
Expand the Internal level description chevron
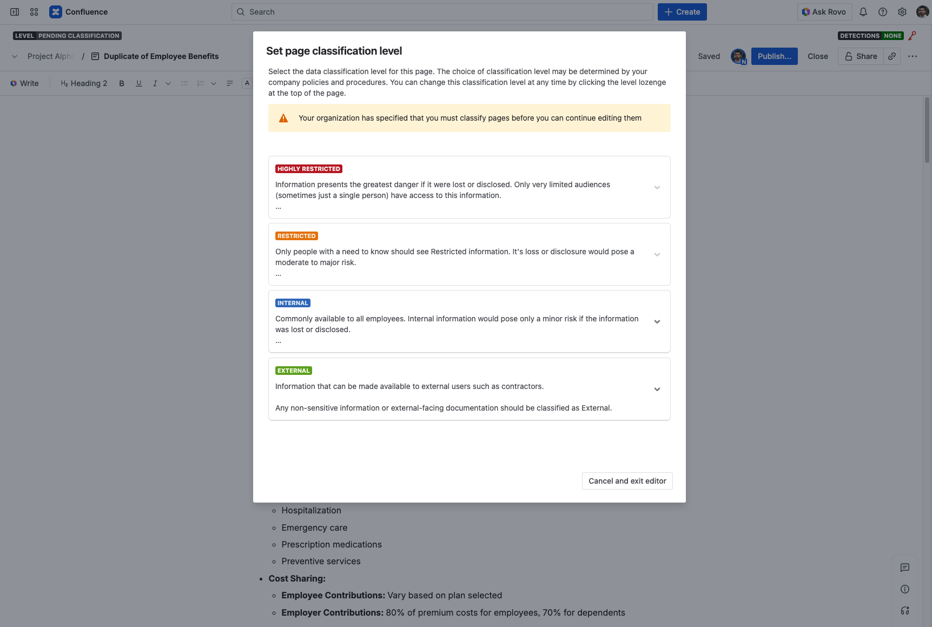pyautogui.click(x=657, y=321)
